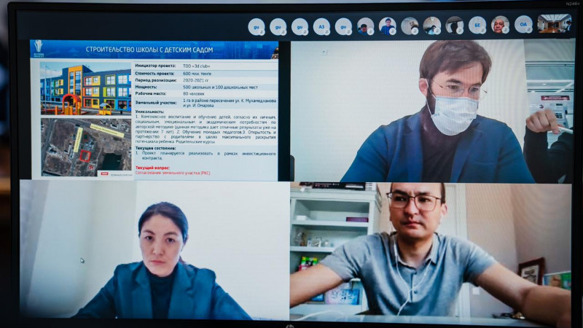Click the leftmost gu participant avatar
Screen dimensions: 583x328
257,26
